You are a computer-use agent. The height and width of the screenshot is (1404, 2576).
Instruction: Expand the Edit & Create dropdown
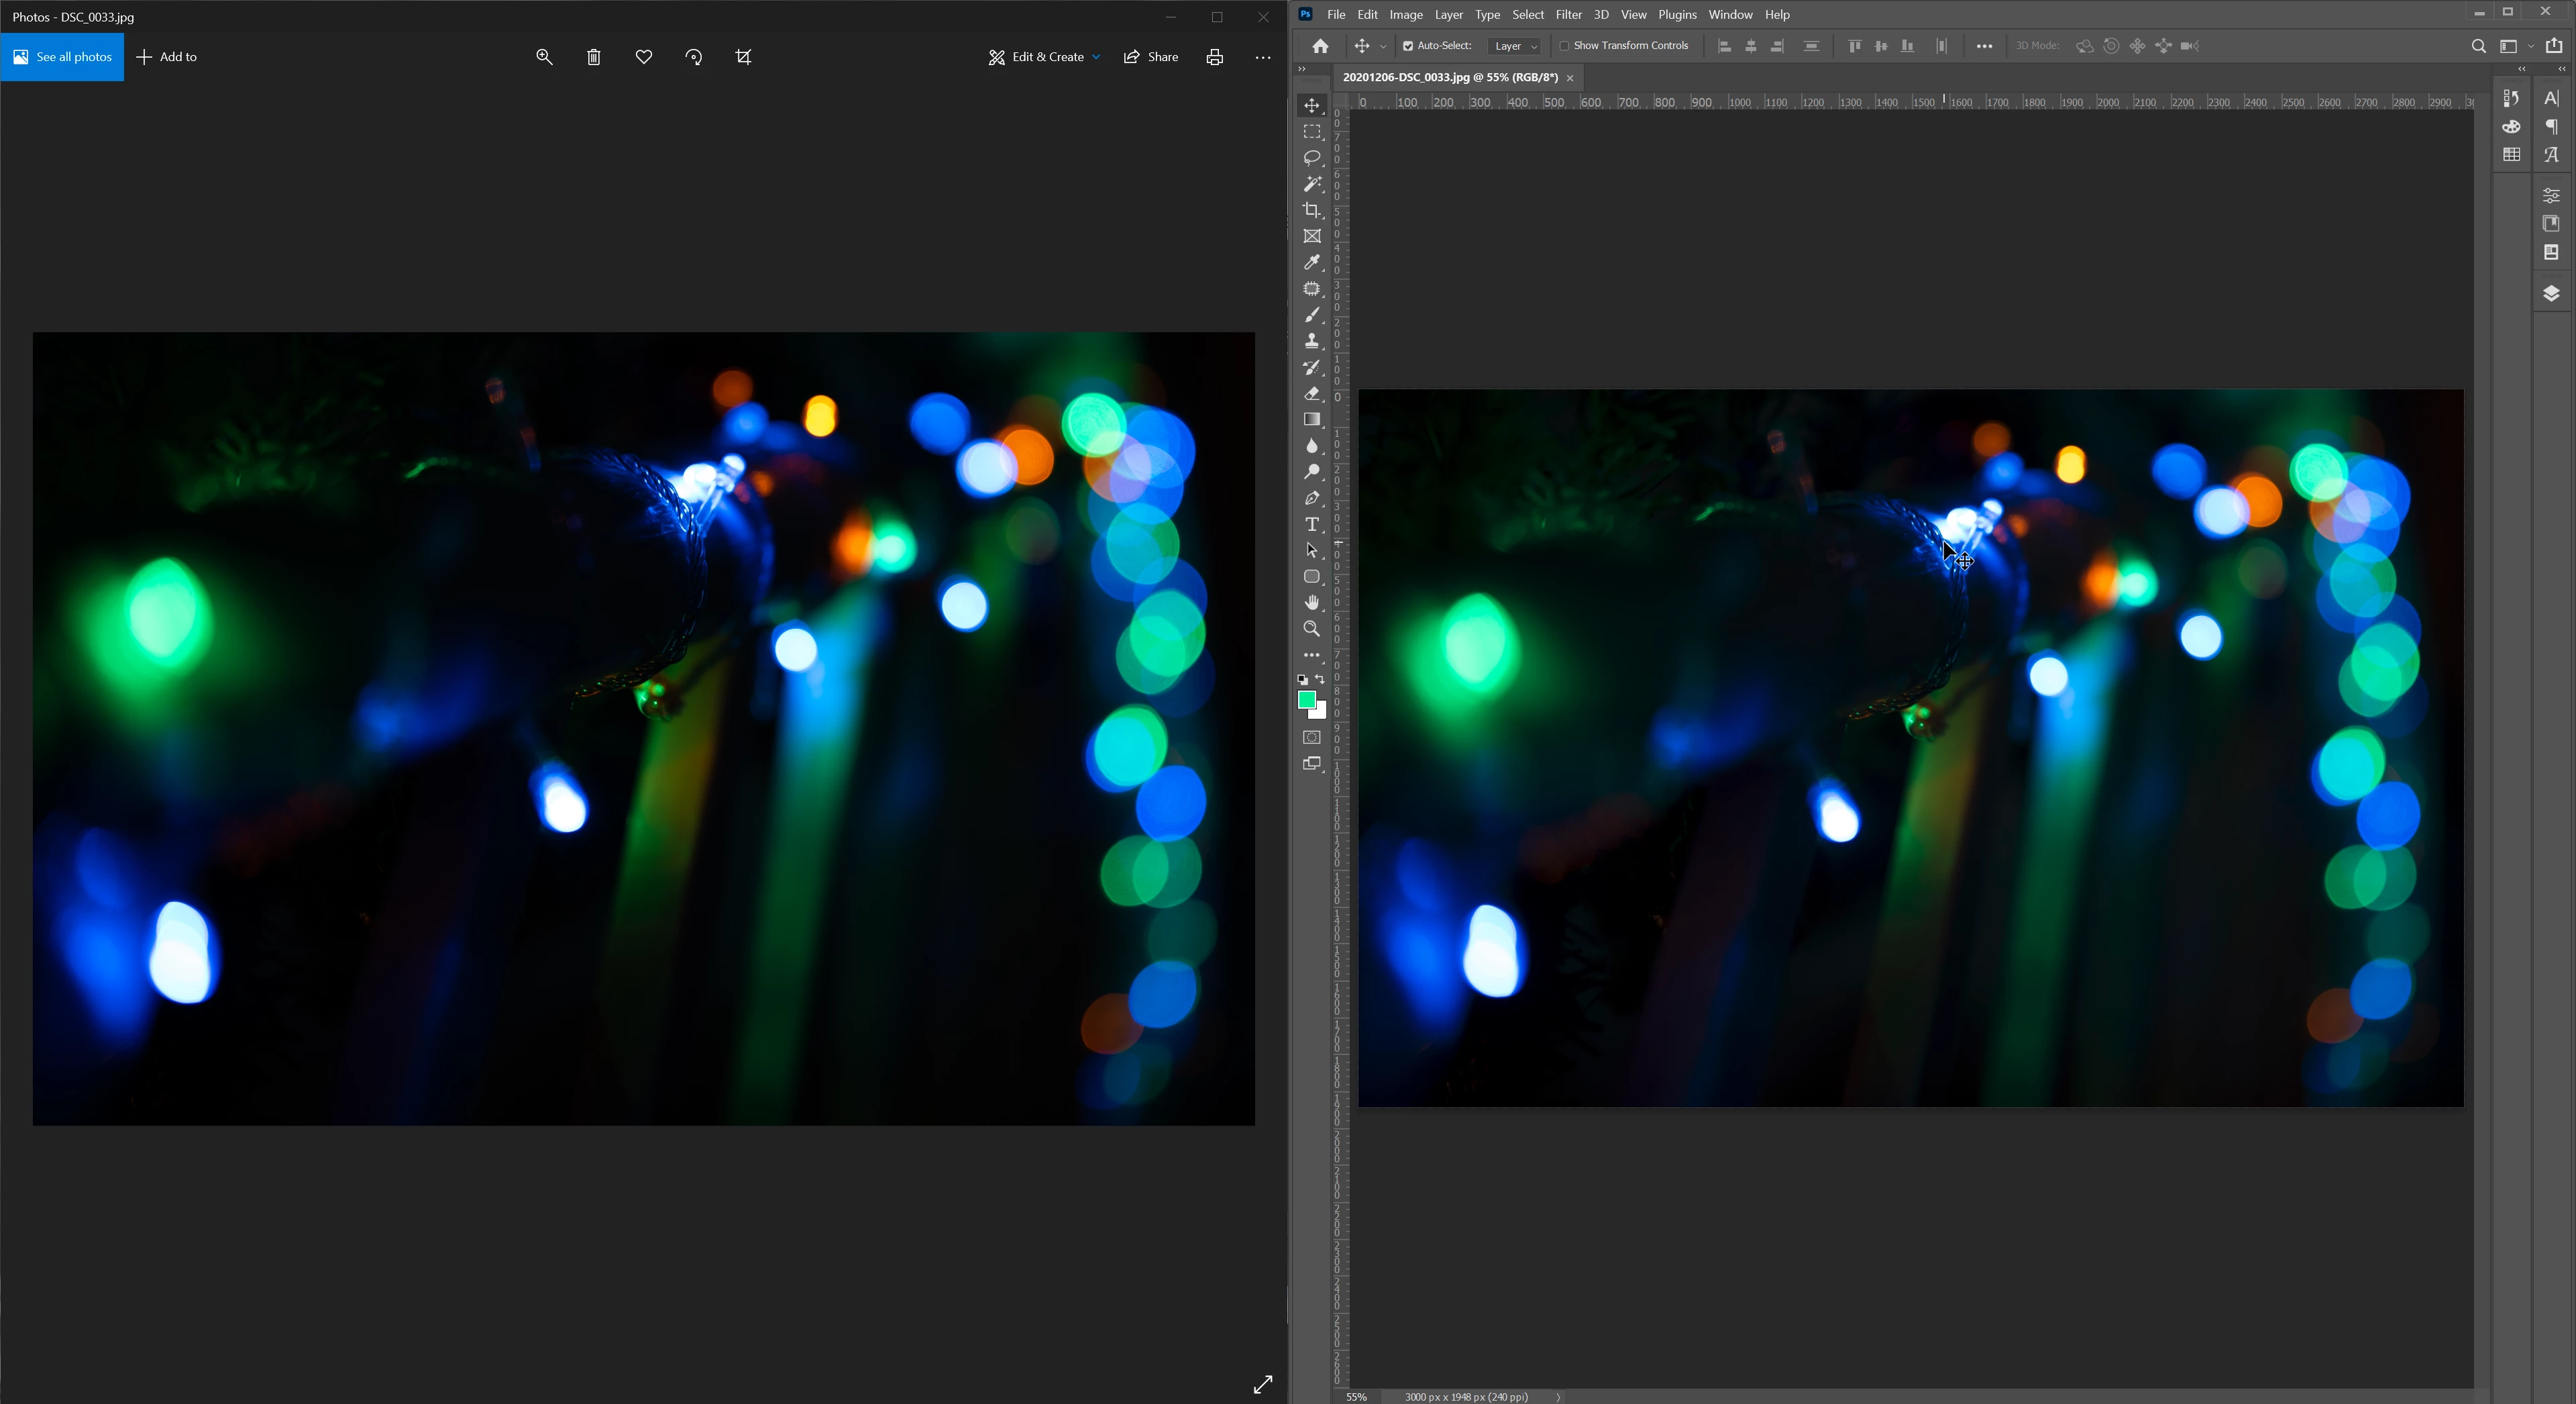[x=1044, y=57]
